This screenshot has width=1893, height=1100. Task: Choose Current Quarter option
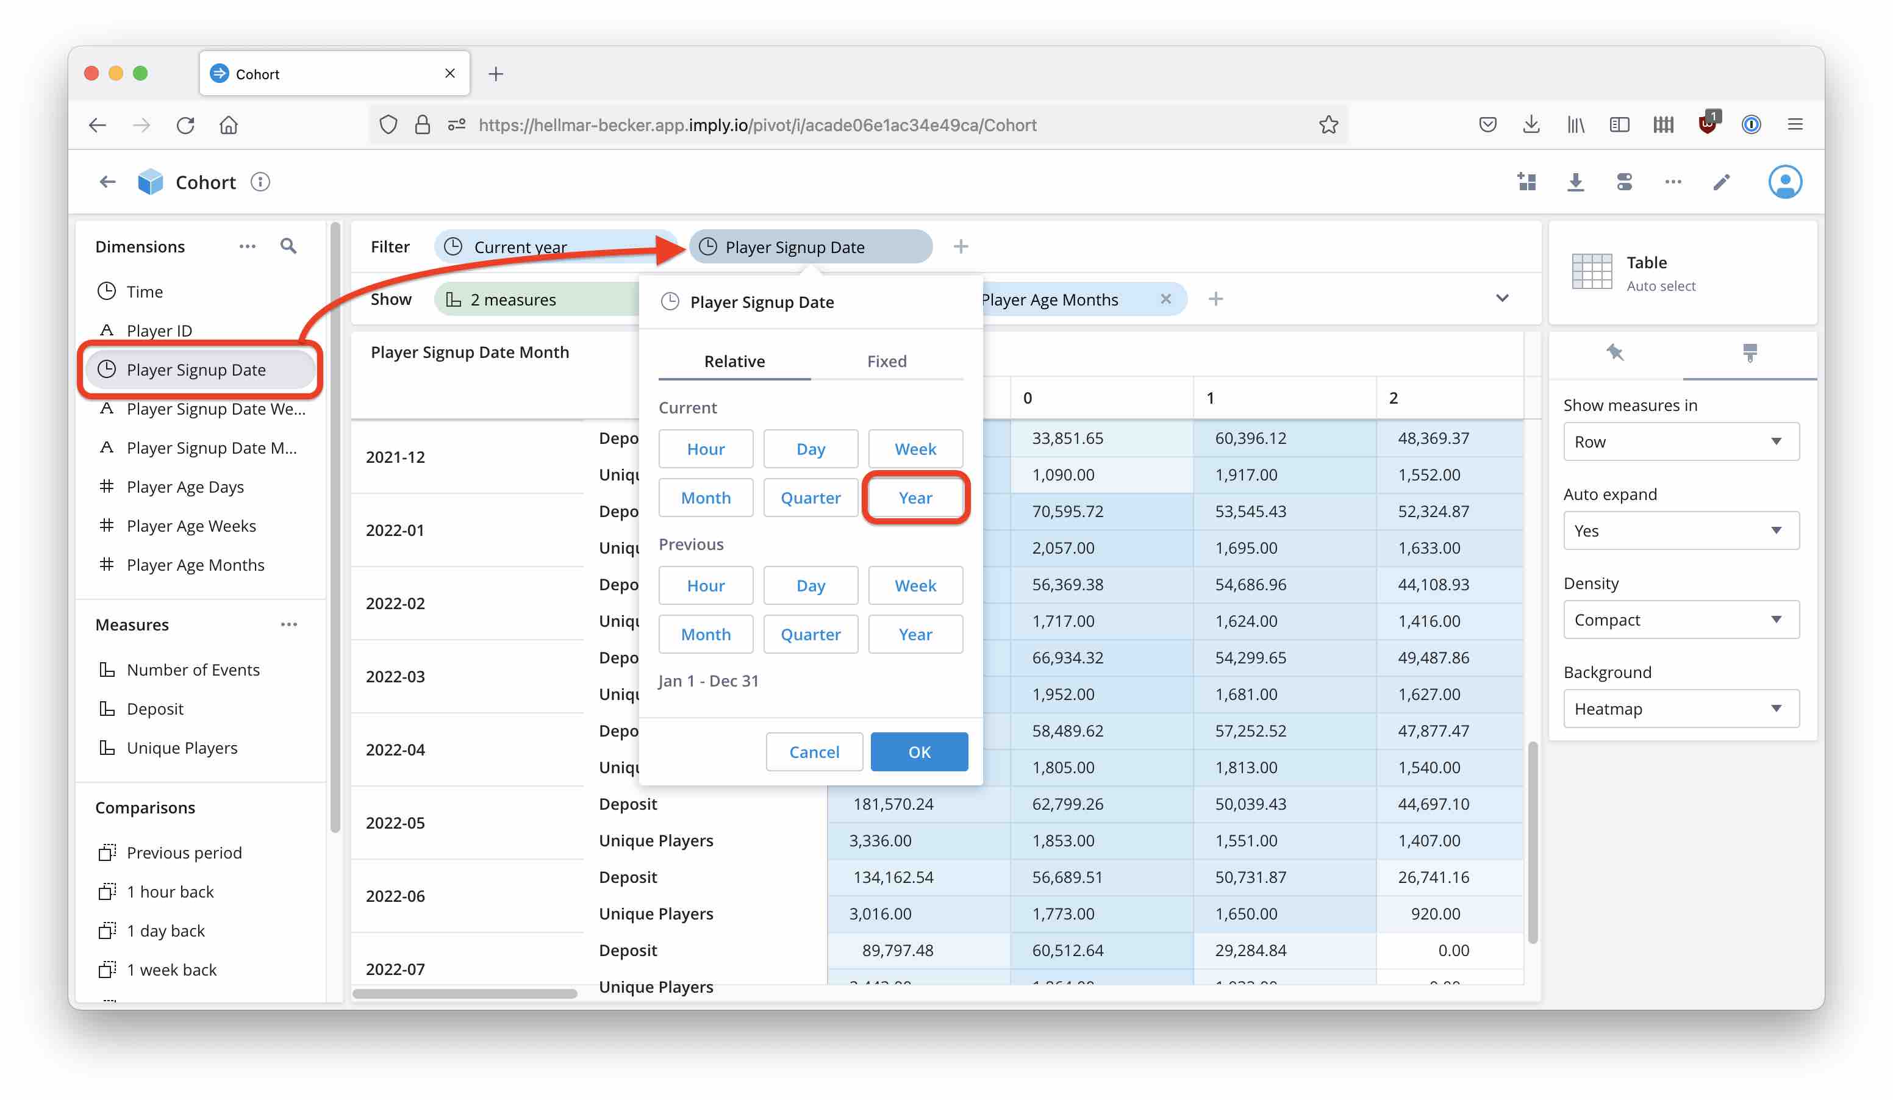[810, 498]
